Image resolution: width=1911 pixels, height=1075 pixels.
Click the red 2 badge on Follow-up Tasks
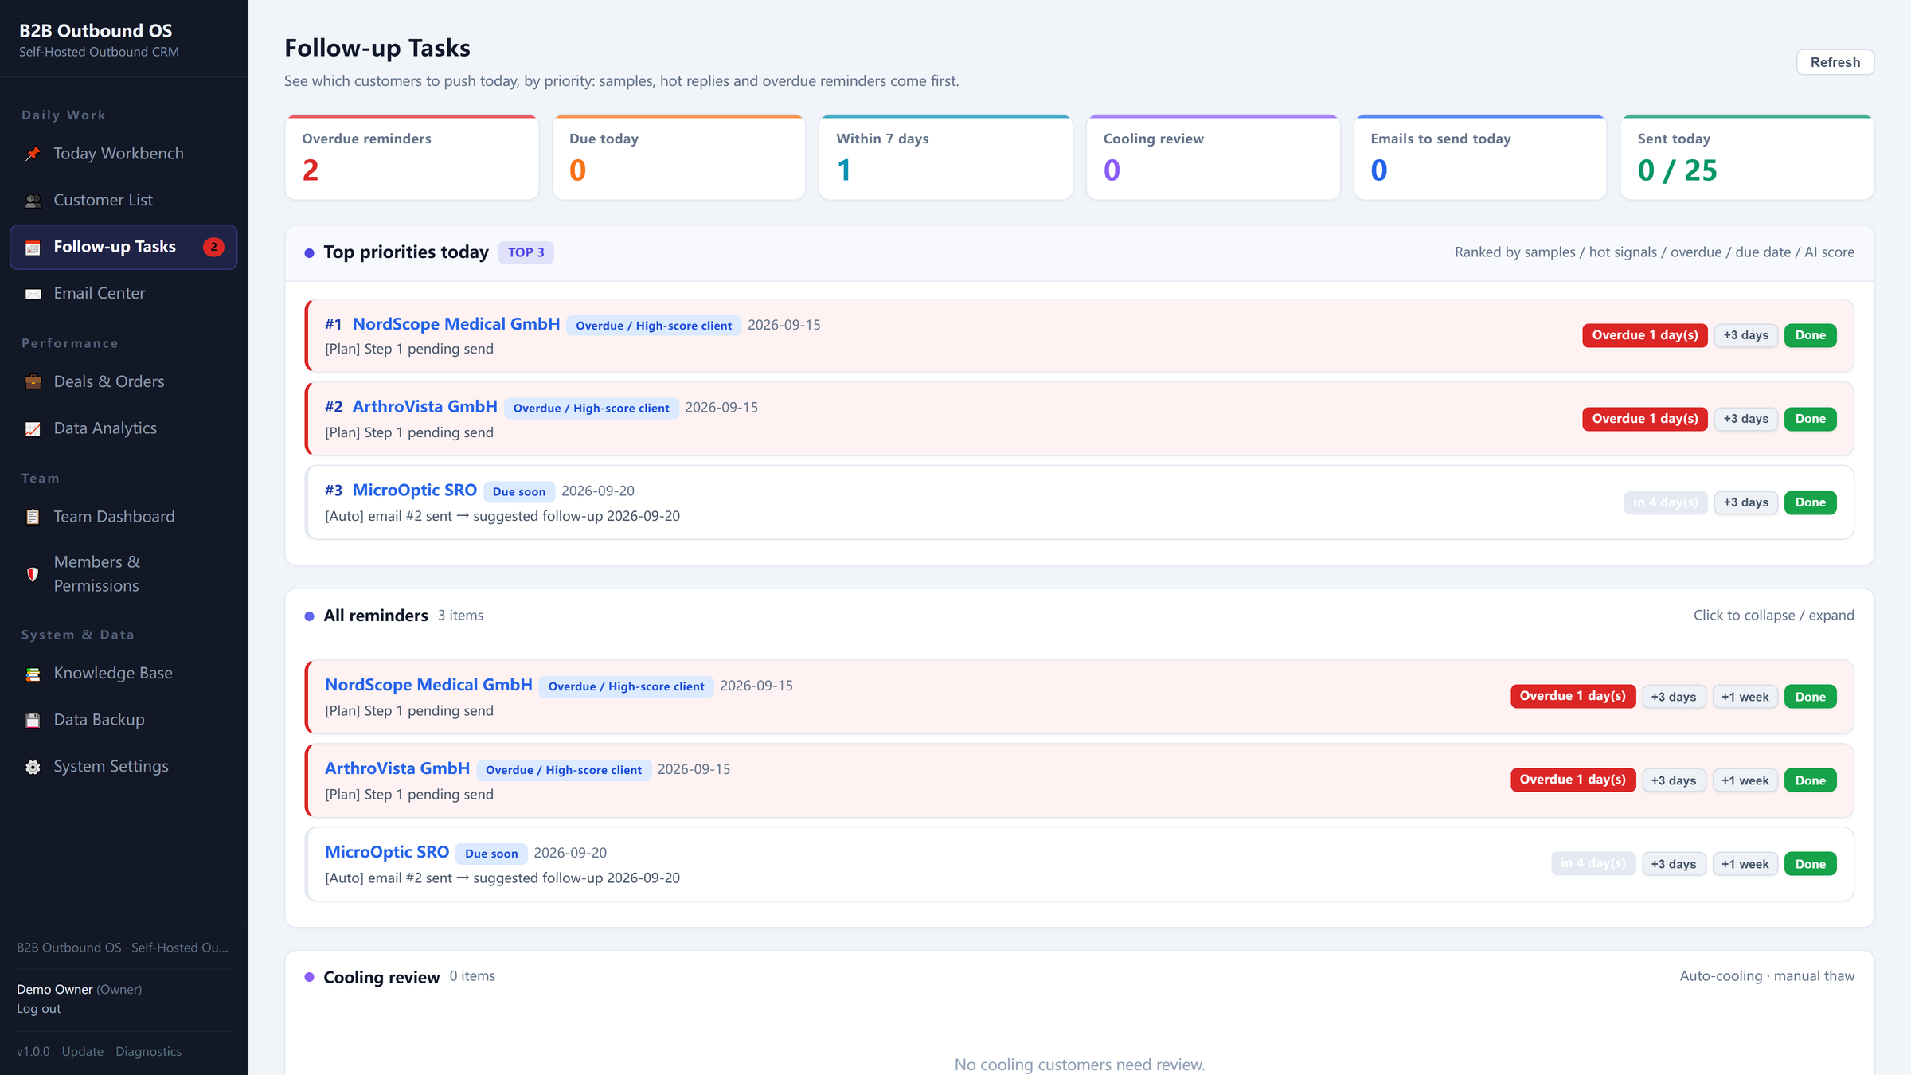213,247
